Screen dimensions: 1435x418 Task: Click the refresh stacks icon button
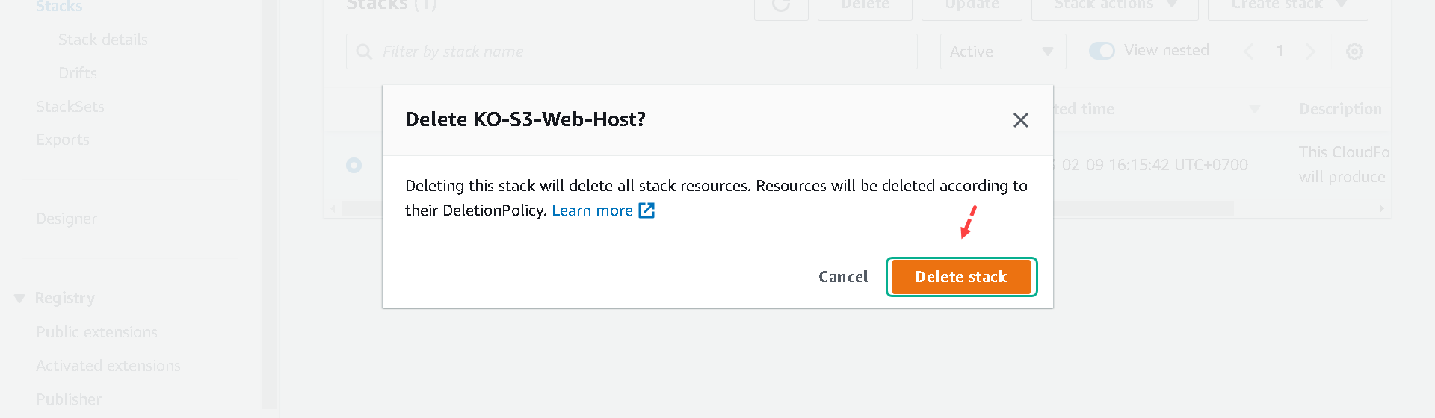(781, 6)
